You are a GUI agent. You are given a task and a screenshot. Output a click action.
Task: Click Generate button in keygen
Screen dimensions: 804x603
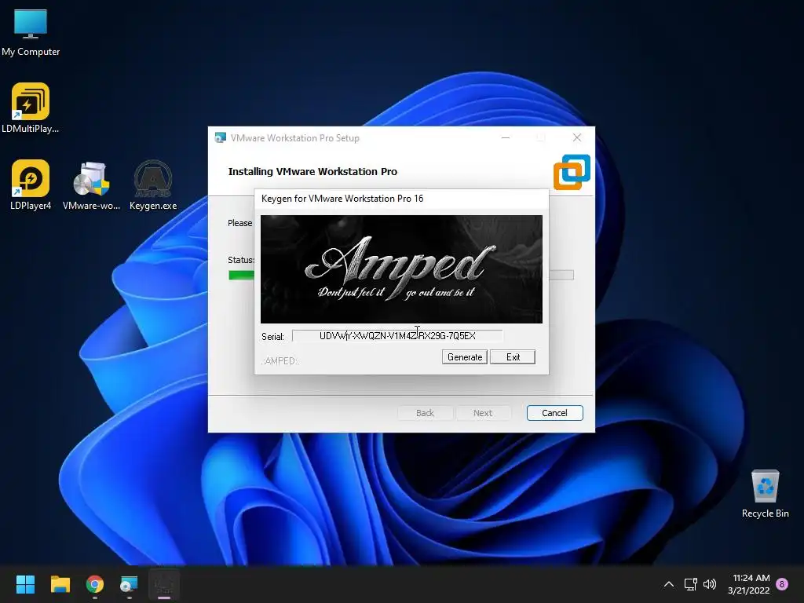[x=465, y=357]
